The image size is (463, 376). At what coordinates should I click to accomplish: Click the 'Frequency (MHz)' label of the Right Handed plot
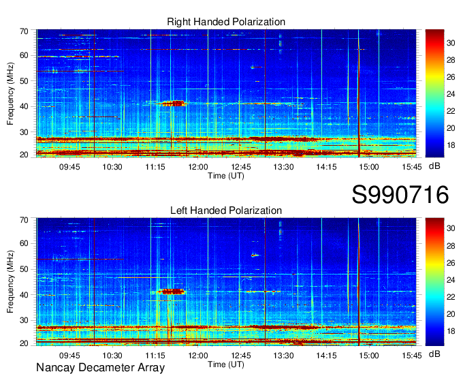pyautogui.click(x=10, y=93)
